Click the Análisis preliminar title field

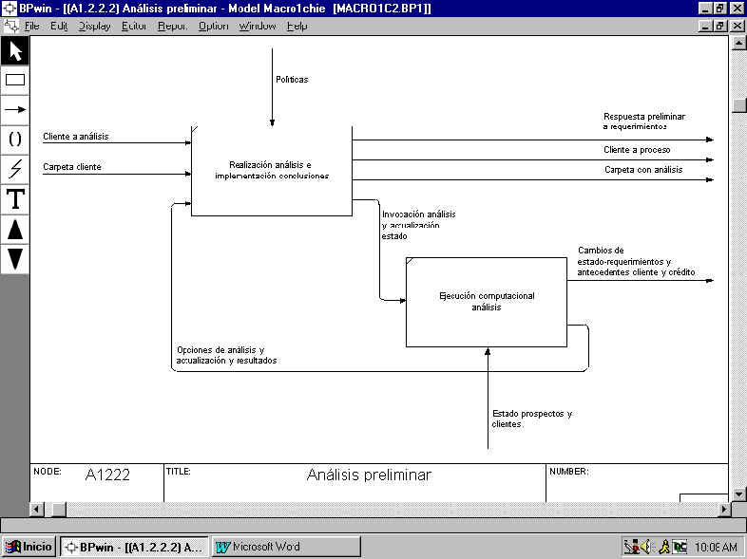369,475
